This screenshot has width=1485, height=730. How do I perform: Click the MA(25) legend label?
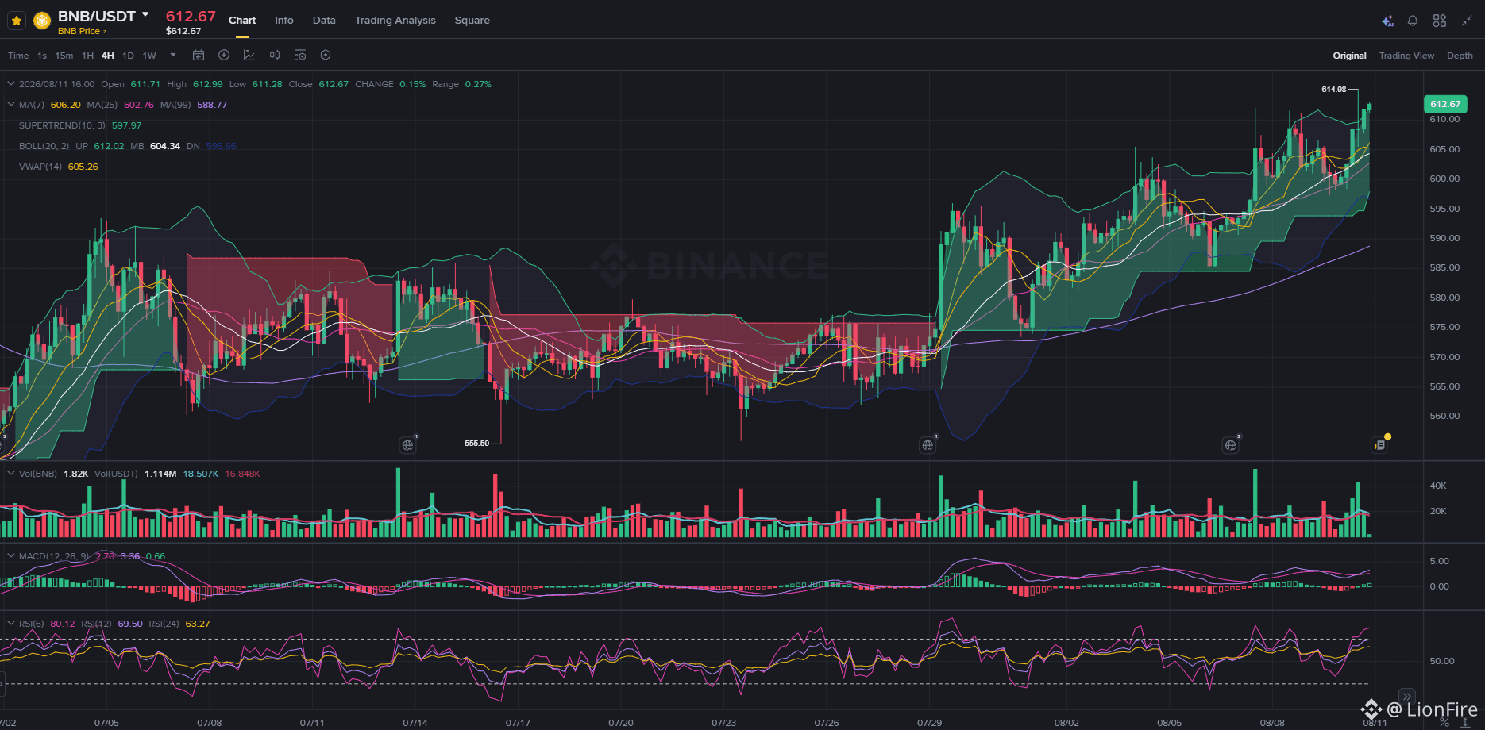pos(102,105)
